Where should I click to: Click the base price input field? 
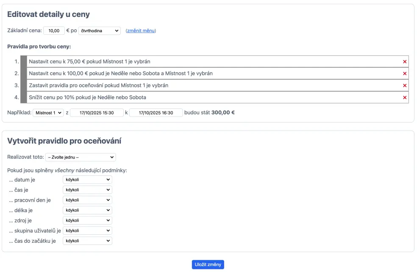click(x=54, y=31)
